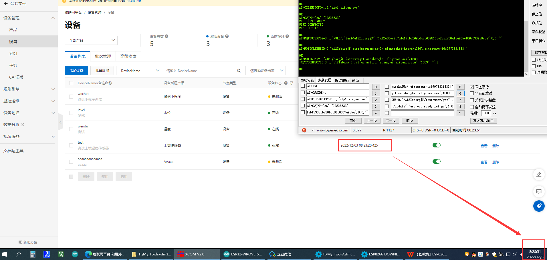Open the 协议传输 tab in XCOM
Screen dimensions: 547x260
[342, 81]
